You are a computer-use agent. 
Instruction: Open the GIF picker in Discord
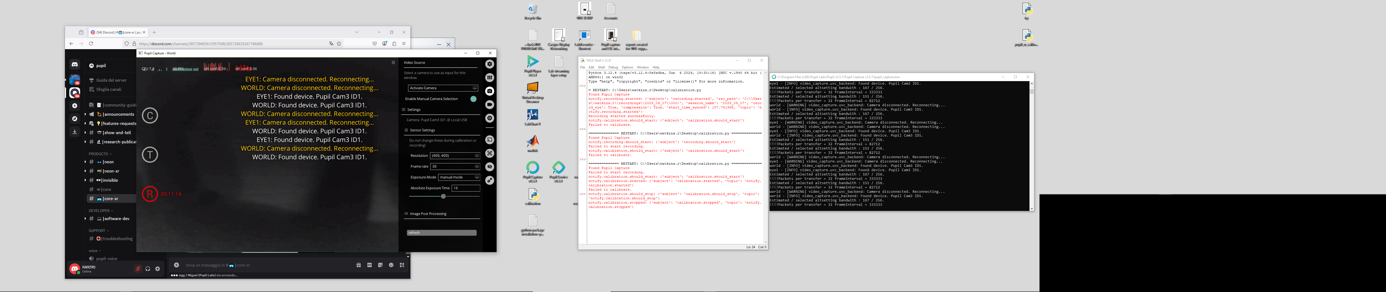click(x=369, y=265)
